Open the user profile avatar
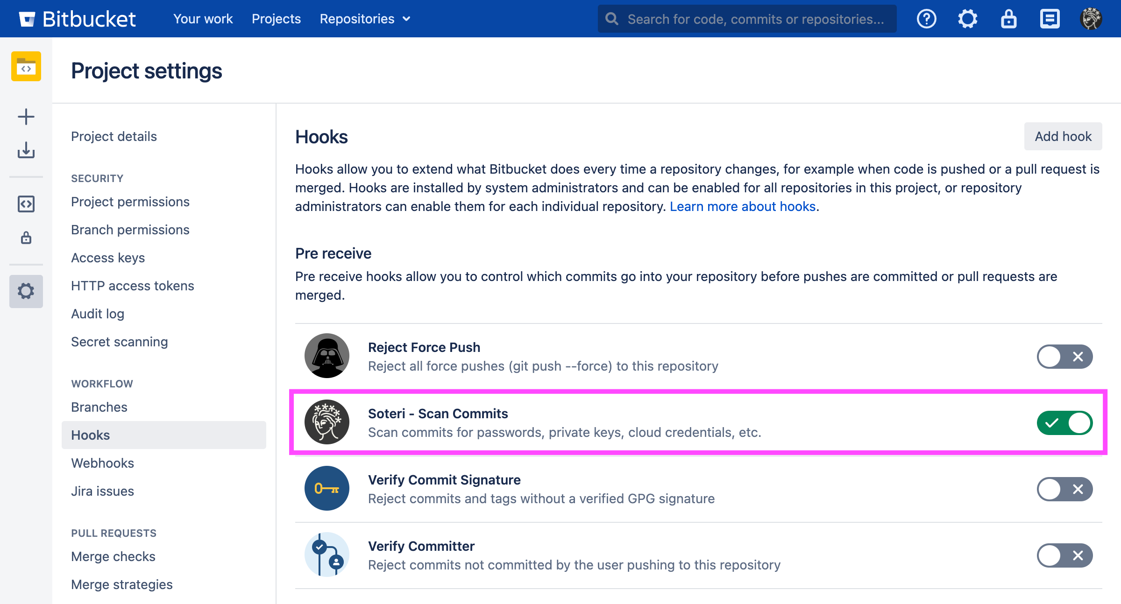The height and width of the screenshot is (604, 1121). click(1091, 19)
